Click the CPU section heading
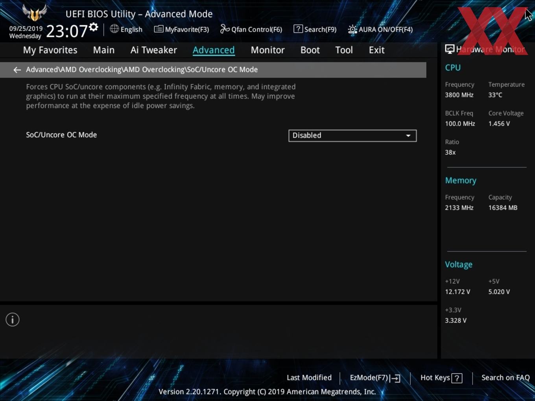 click(453, 68)
